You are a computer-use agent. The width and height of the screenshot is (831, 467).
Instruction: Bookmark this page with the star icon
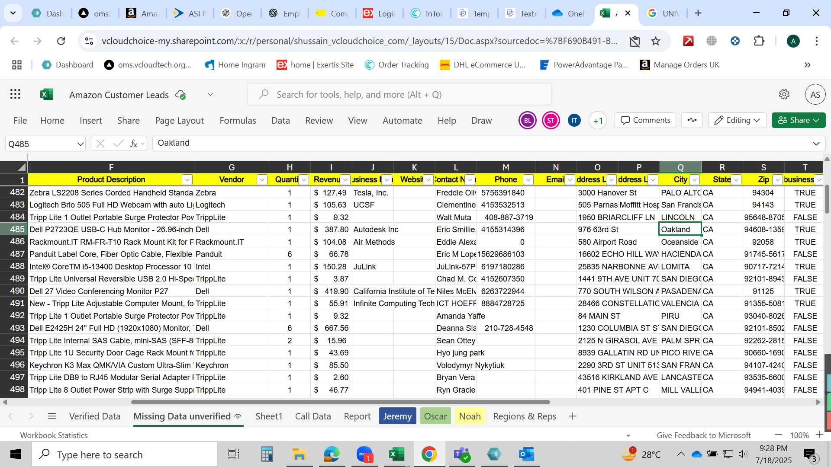656,41
